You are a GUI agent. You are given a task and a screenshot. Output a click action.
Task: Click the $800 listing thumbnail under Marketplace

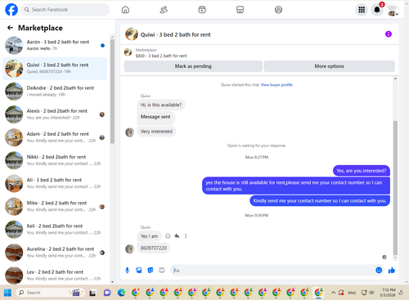click(x=128, y=52)
